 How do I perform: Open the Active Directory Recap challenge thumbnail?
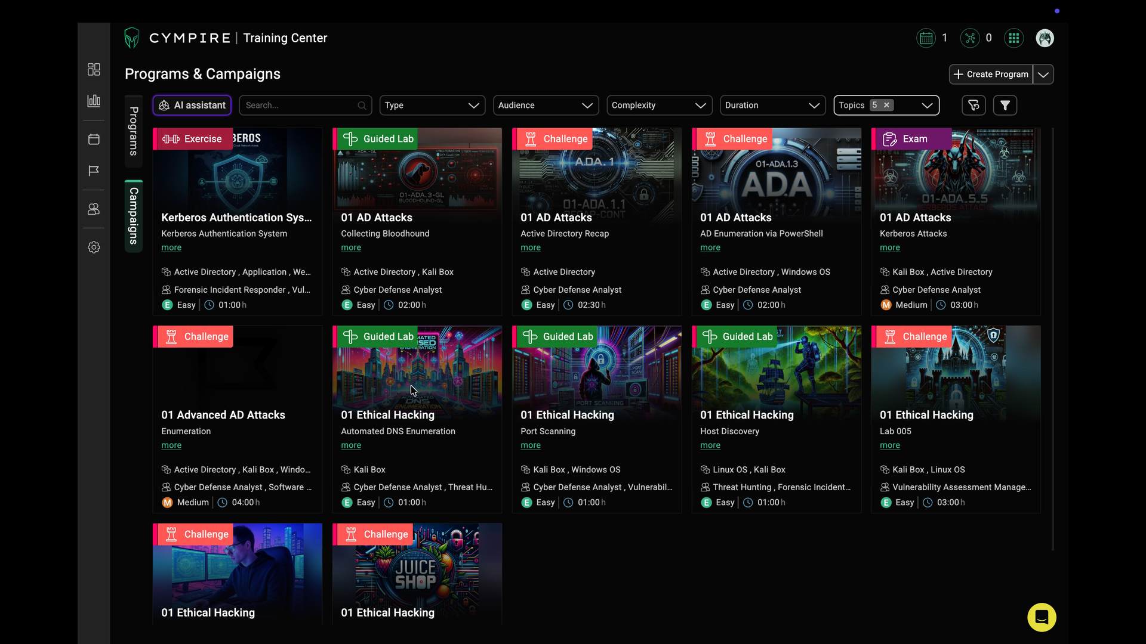597,169
